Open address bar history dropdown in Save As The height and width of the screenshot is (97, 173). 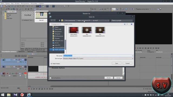pyautogui.click(x=106, y=20)
